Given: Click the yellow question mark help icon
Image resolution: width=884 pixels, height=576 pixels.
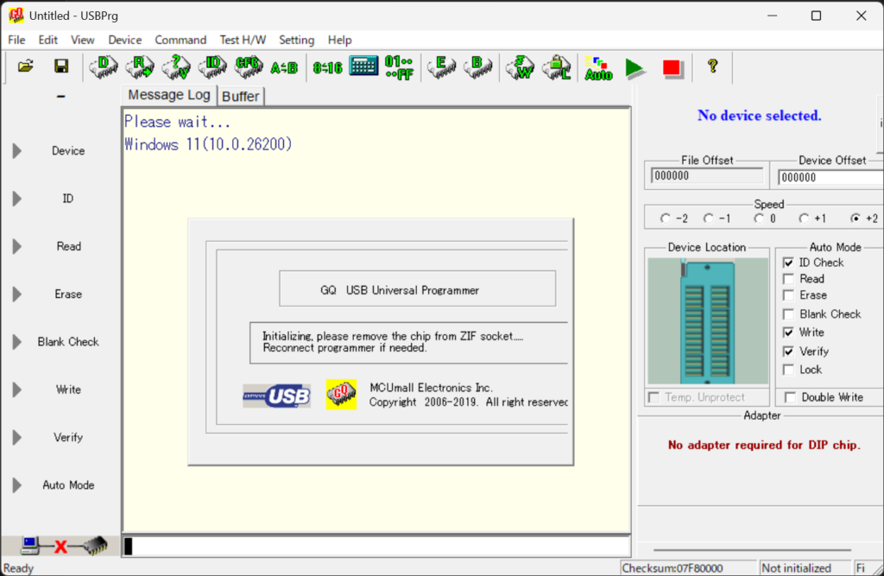Looking at the screenshot, I should (712, 66).
